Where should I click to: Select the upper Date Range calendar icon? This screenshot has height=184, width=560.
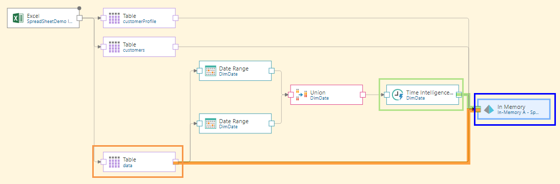(x=211, y=71)
